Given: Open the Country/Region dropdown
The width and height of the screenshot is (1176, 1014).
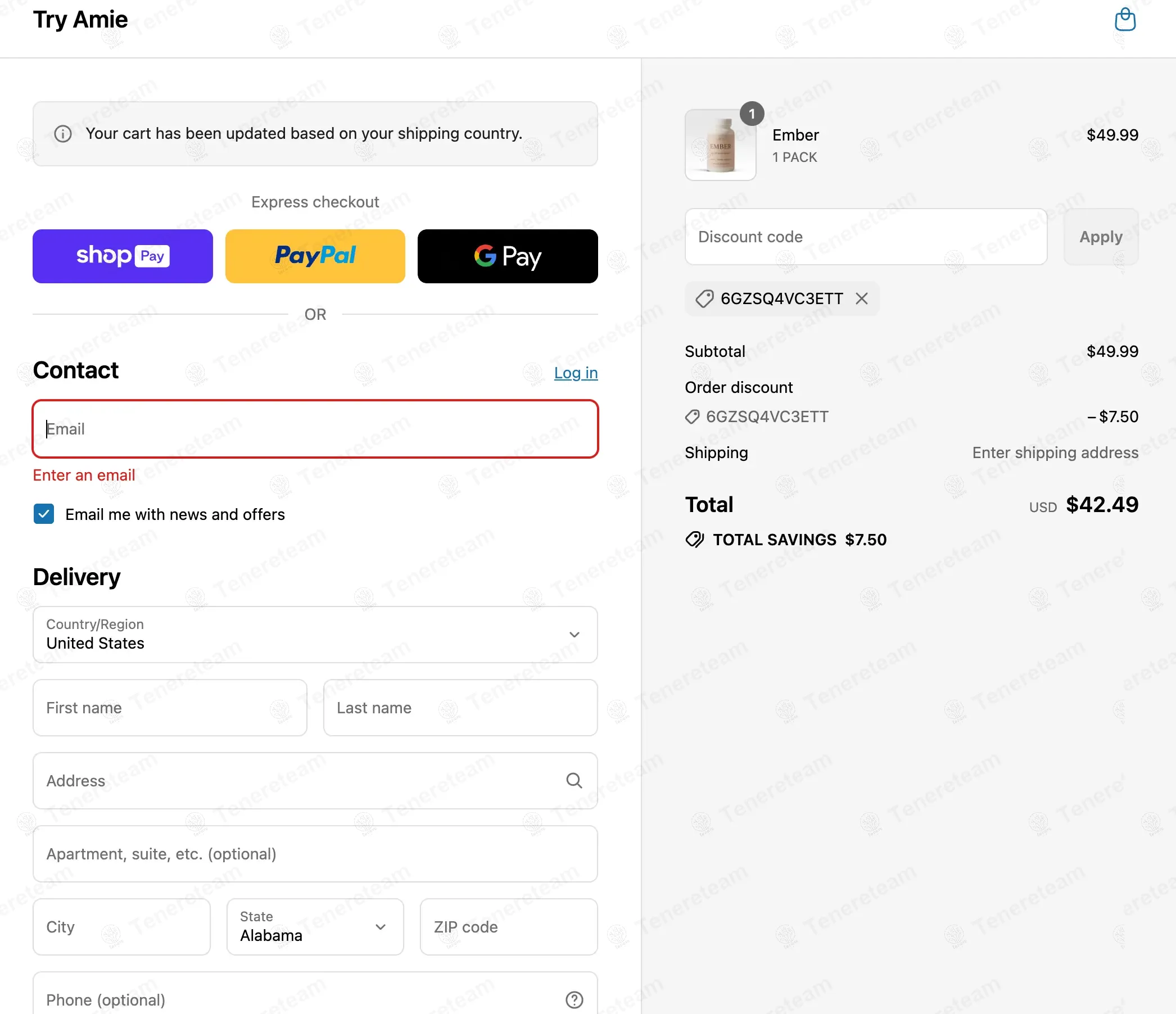Looking at the screenshot, I should click(x=315, y=635).
